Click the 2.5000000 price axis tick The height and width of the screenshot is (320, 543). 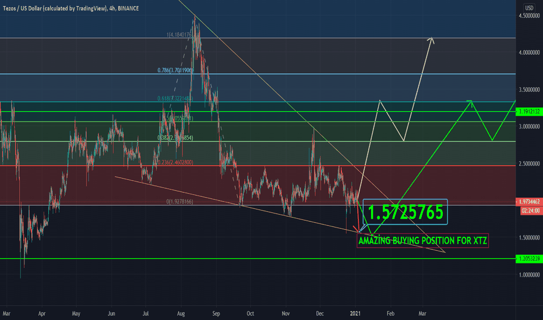(x=529, y=163)
